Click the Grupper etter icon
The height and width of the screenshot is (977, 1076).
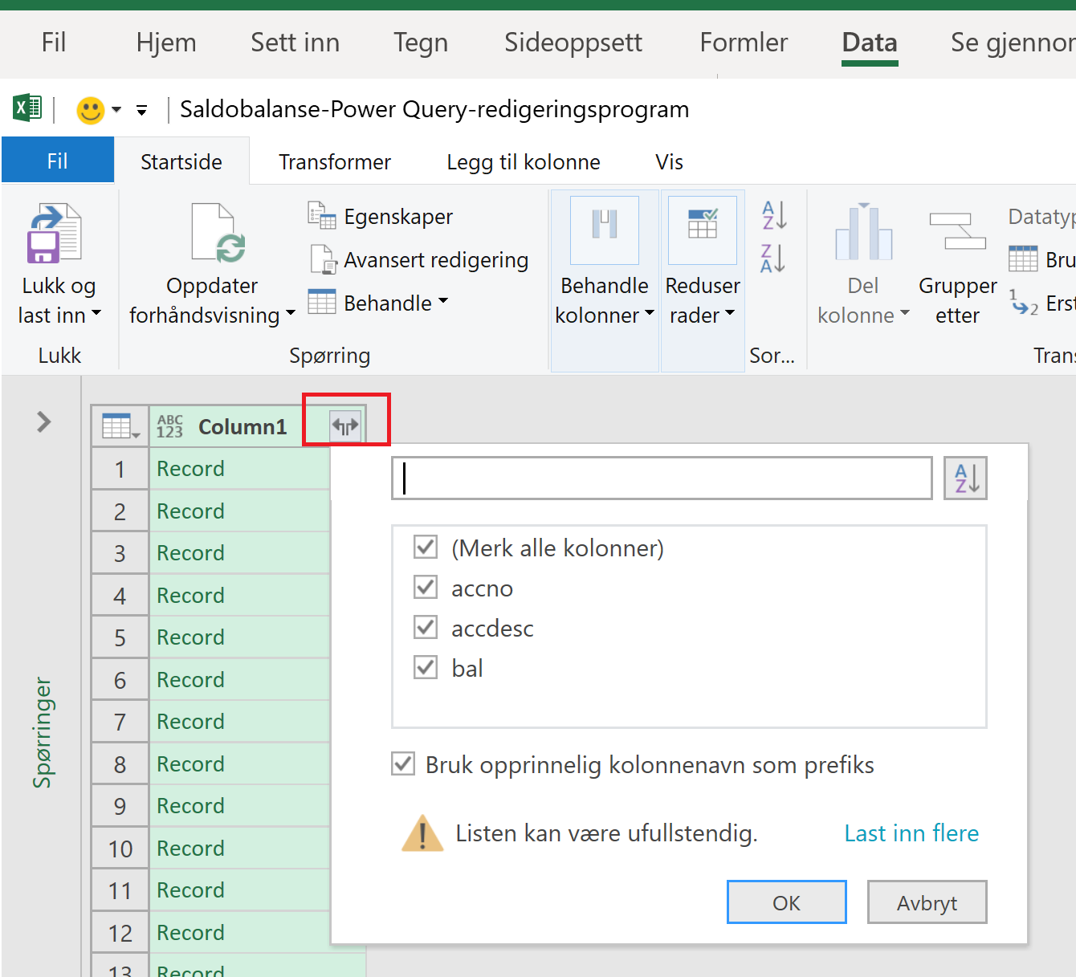click(957, 231)
